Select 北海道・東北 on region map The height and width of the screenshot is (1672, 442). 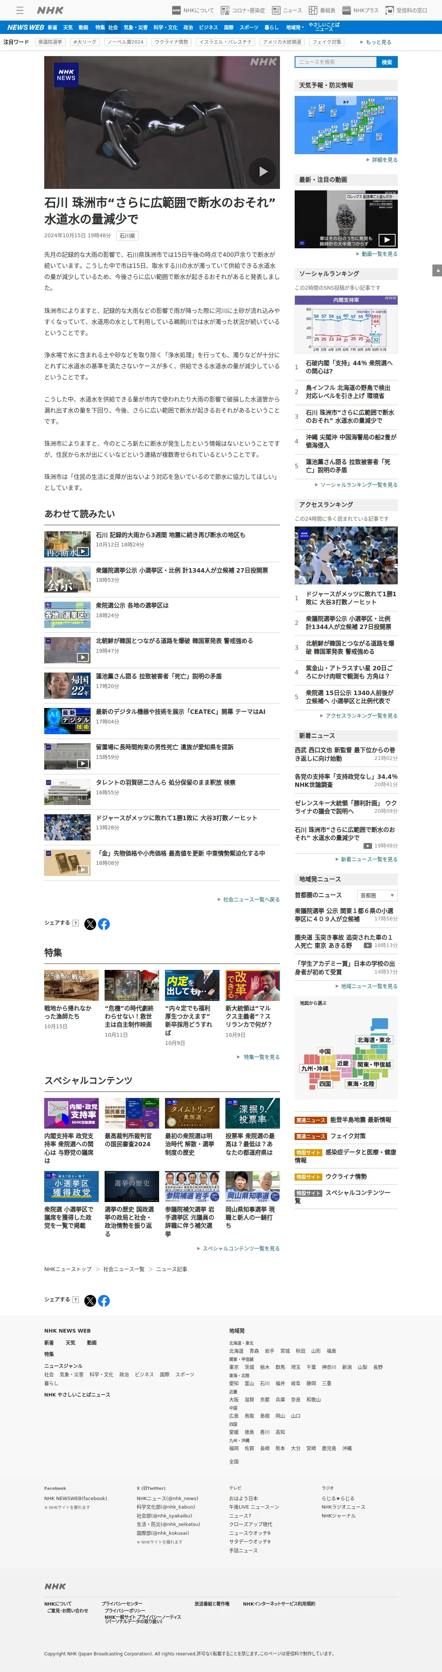pyautogui.click(x=374, y=1040)
